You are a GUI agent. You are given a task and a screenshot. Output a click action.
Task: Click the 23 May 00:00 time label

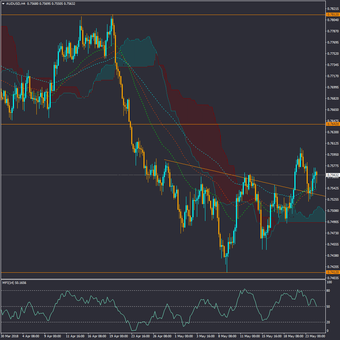tap(315, 336)
